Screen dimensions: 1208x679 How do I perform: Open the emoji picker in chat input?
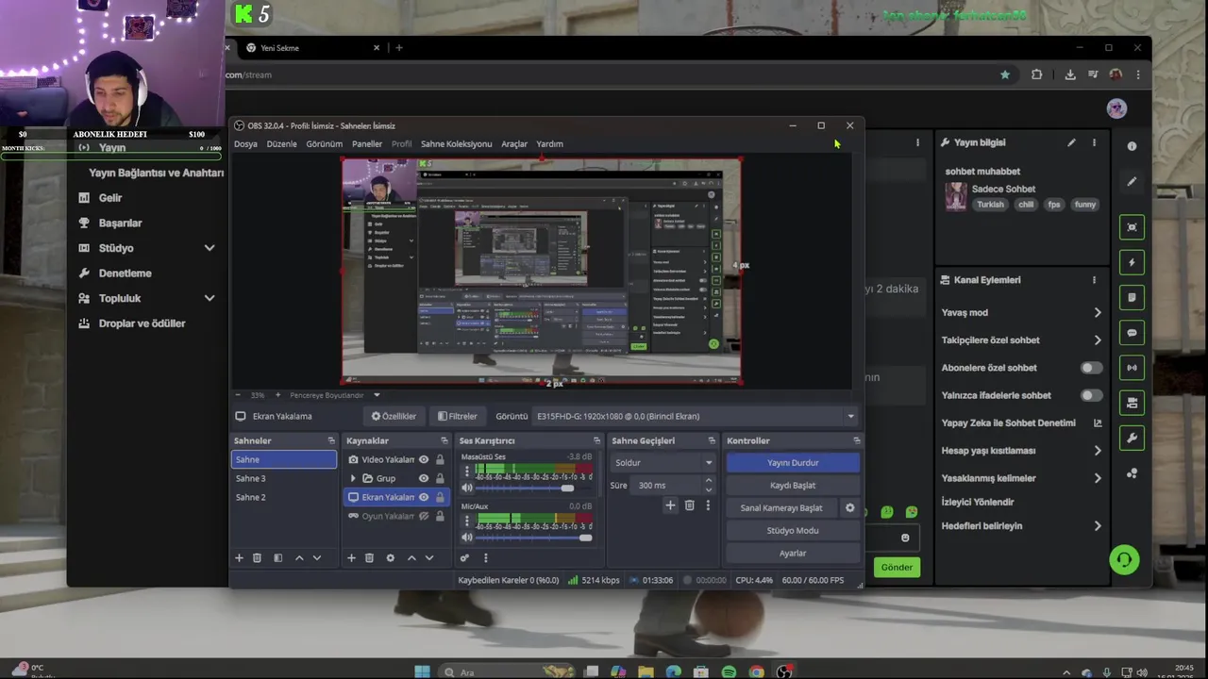905,538
